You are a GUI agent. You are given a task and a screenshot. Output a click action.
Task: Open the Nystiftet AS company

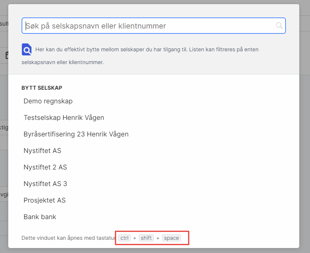tap(42, 150)
